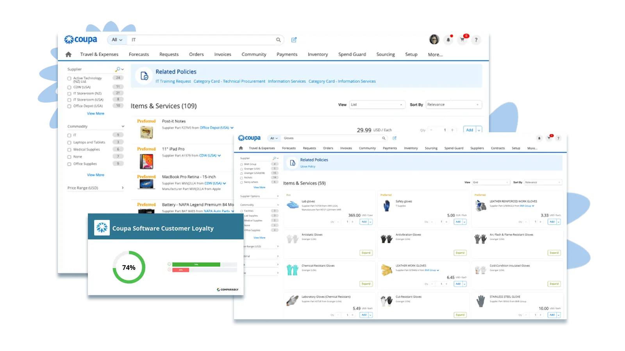Open the notifications bell in top window
625x351 pixels.
click(448, 40)
